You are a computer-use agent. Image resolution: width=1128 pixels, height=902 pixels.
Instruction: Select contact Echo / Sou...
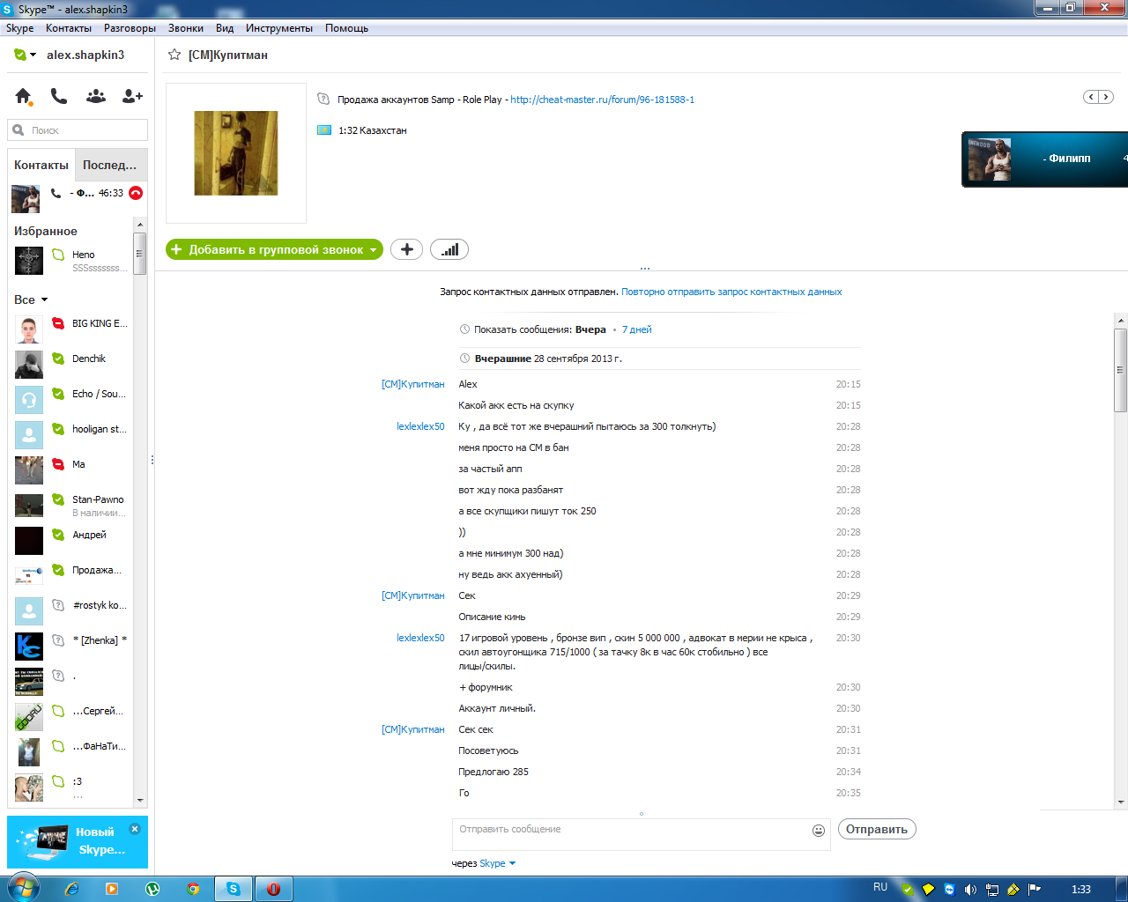pos(71,400)
